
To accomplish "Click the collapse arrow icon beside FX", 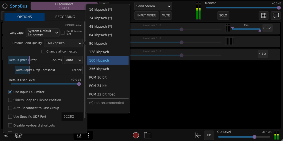I will click(198, 135).
